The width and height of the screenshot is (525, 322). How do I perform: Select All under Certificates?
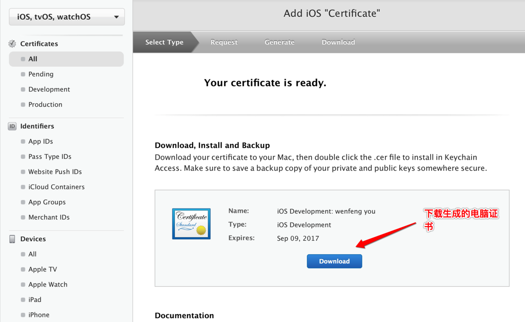click(66, 59)
